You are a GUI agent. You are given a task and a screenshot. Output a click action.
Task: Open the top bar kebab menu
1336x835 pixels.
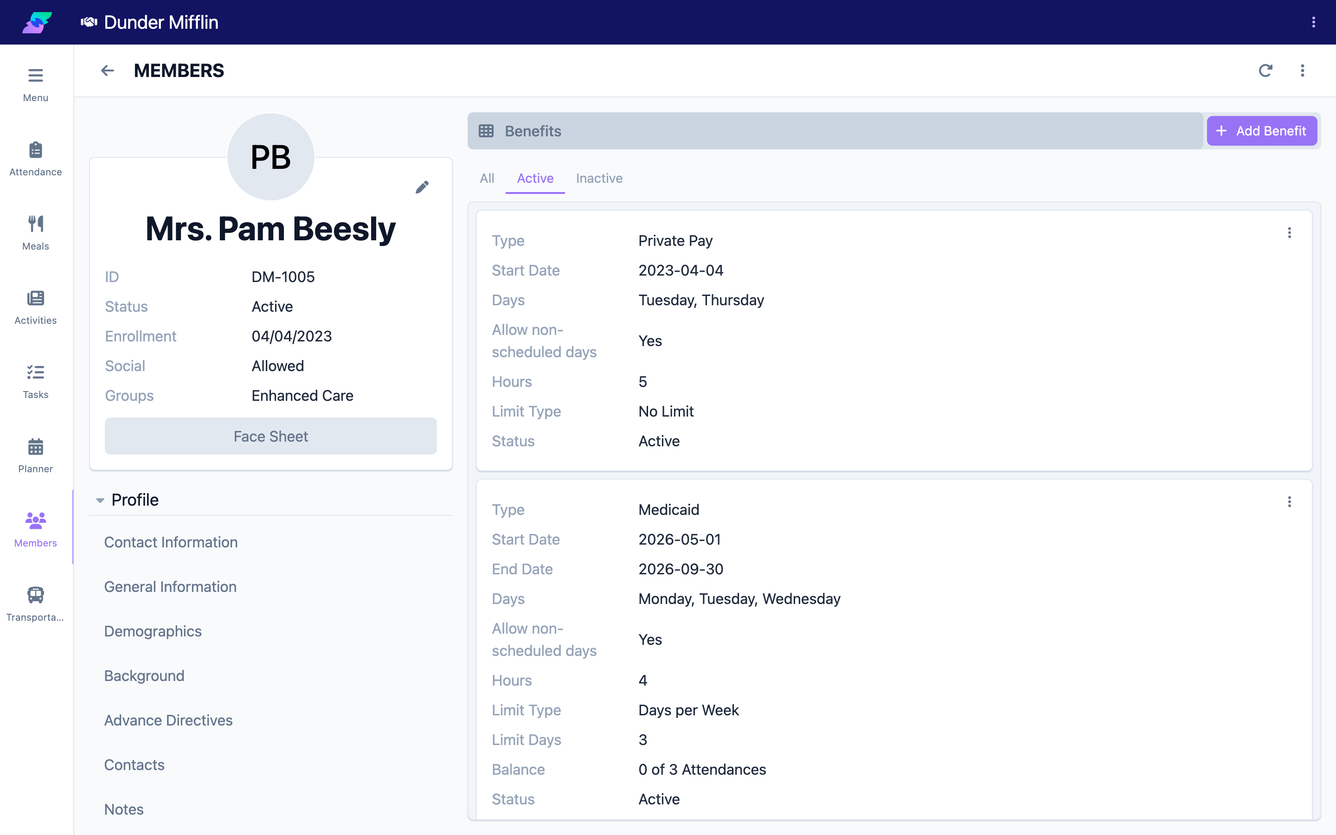(1313, 22)
